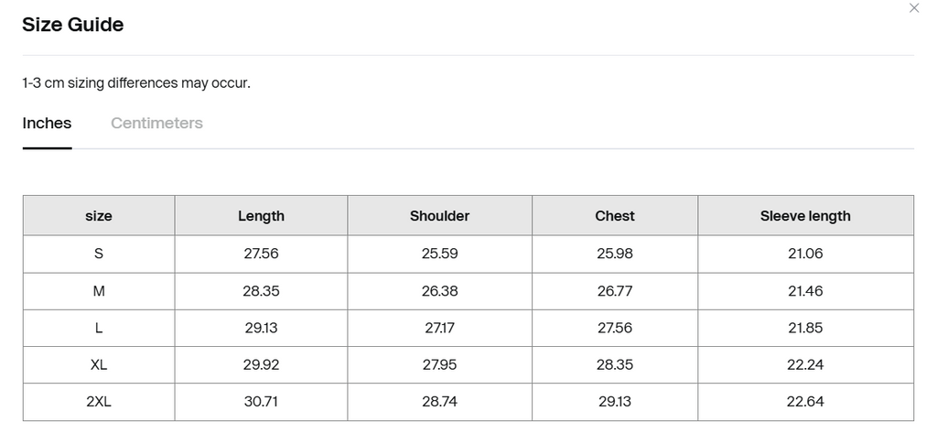The height and width of the screenshot is (433, 937).
Task: Click the size column header
Action: [99, 216]
